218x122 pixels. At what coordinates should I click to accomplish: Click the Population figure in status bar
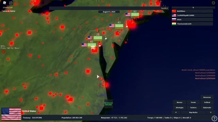(72, 118)
